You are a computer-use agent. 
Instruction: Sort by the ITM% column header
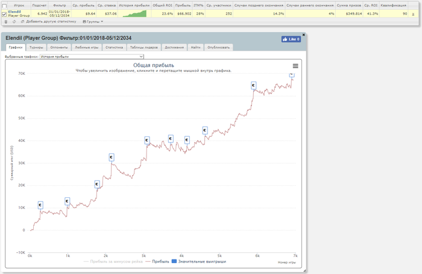(x=198, y=5)
